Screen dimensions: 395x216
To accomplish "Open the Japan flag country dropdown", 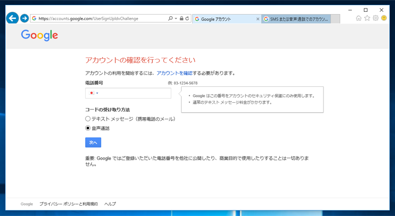I will coord(94,93).
